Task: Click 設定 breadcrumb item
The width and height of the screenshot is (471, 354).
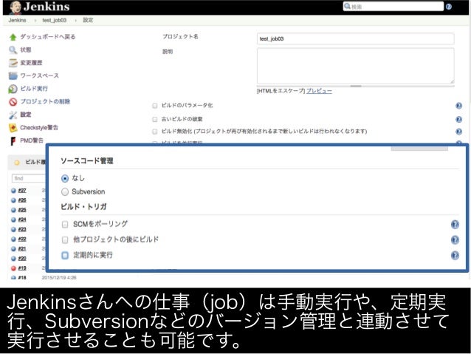Action: (x=88, y=20)
